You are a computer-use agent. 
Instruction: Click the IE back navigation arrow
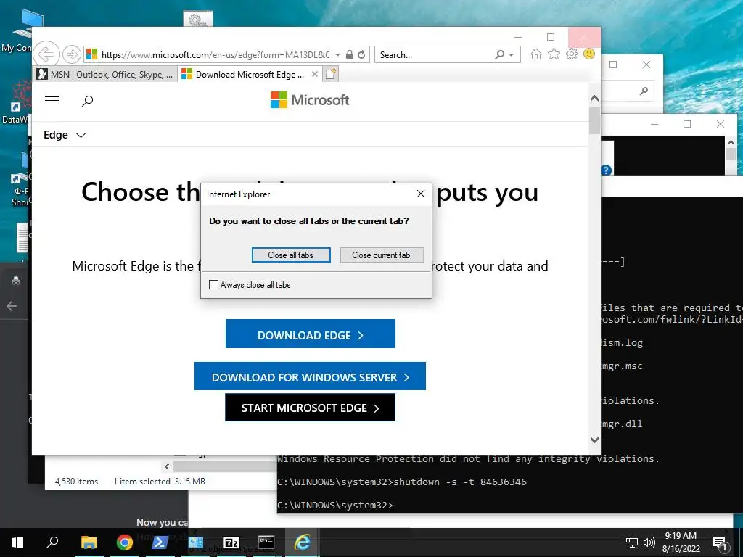click(x=46, y=54)
